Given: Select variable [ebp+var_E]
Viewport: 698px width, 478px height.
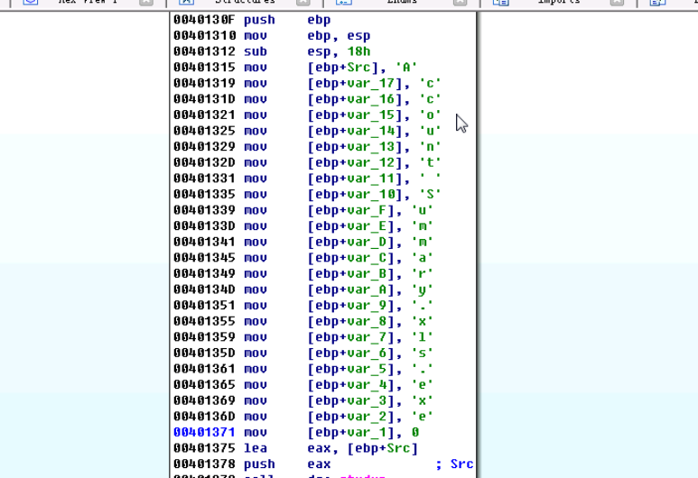Looking at the screenshot, I should click(x=350, y=226).
